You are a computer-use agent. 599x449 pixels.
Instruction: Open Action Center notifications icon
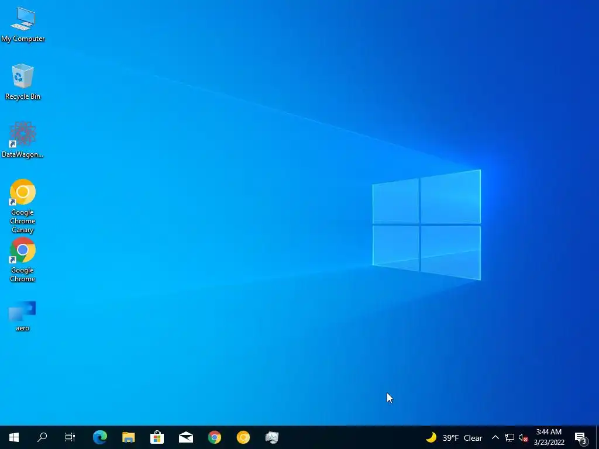coord(581,438)
